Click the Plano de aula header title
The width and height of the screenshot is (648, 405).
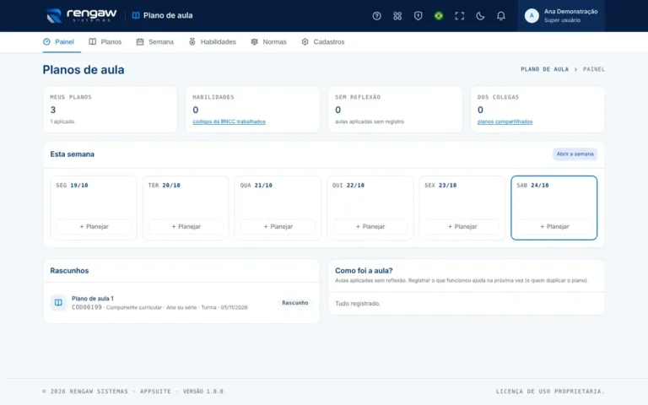[x=168, y=16]
